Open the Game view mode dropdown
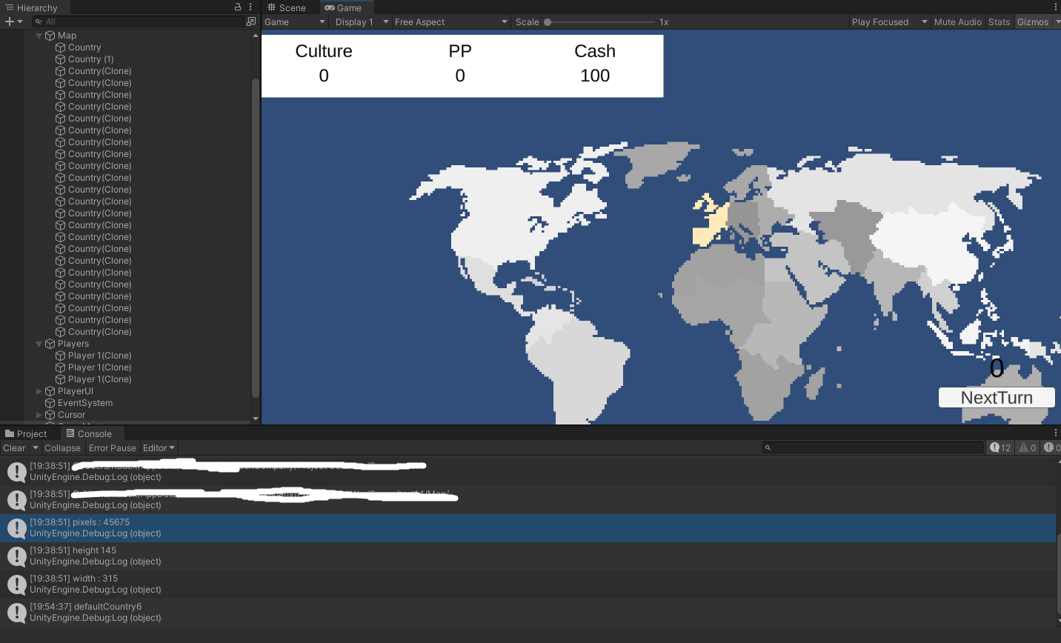 point(295,22)
